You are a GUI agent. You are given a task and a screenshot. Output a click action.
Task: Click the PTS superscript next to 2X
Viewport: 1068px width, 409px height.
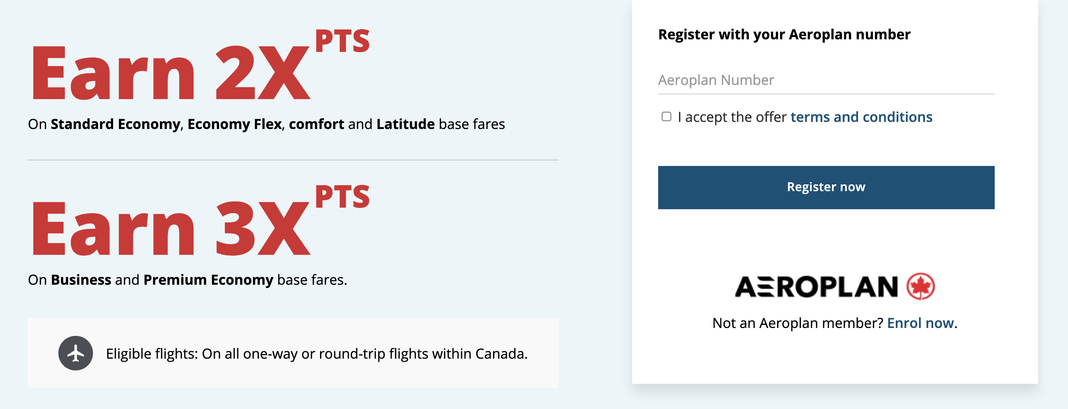pyautogui.click(x=342, y=41)
